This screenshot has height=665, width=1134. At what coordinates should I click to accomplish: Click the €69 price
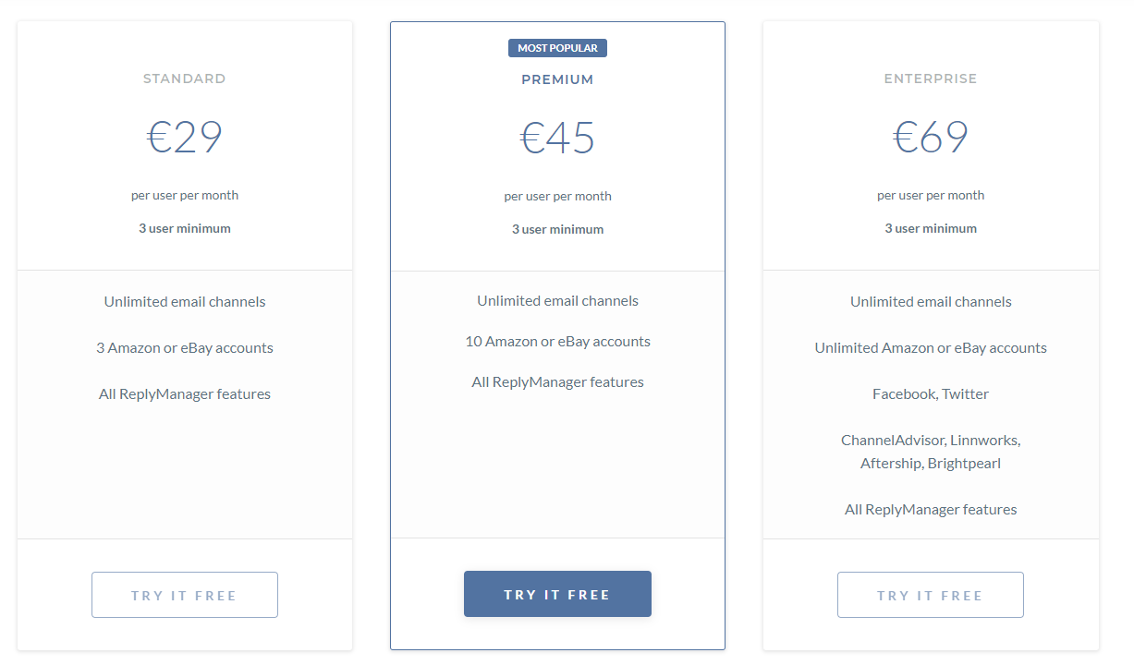(x=931, y=138)
